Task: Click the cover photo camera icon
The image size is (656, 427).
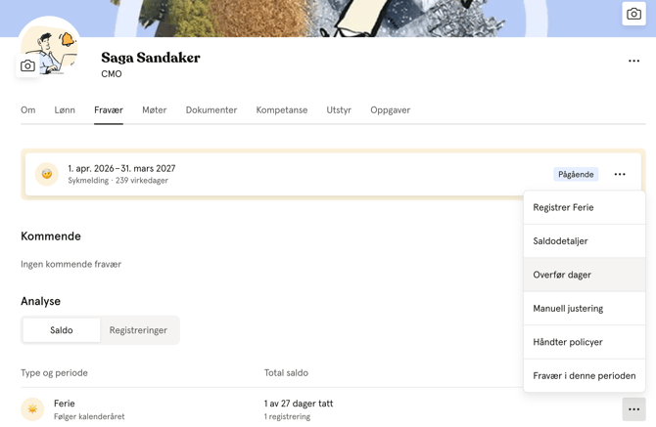Action: pos(633,14)
